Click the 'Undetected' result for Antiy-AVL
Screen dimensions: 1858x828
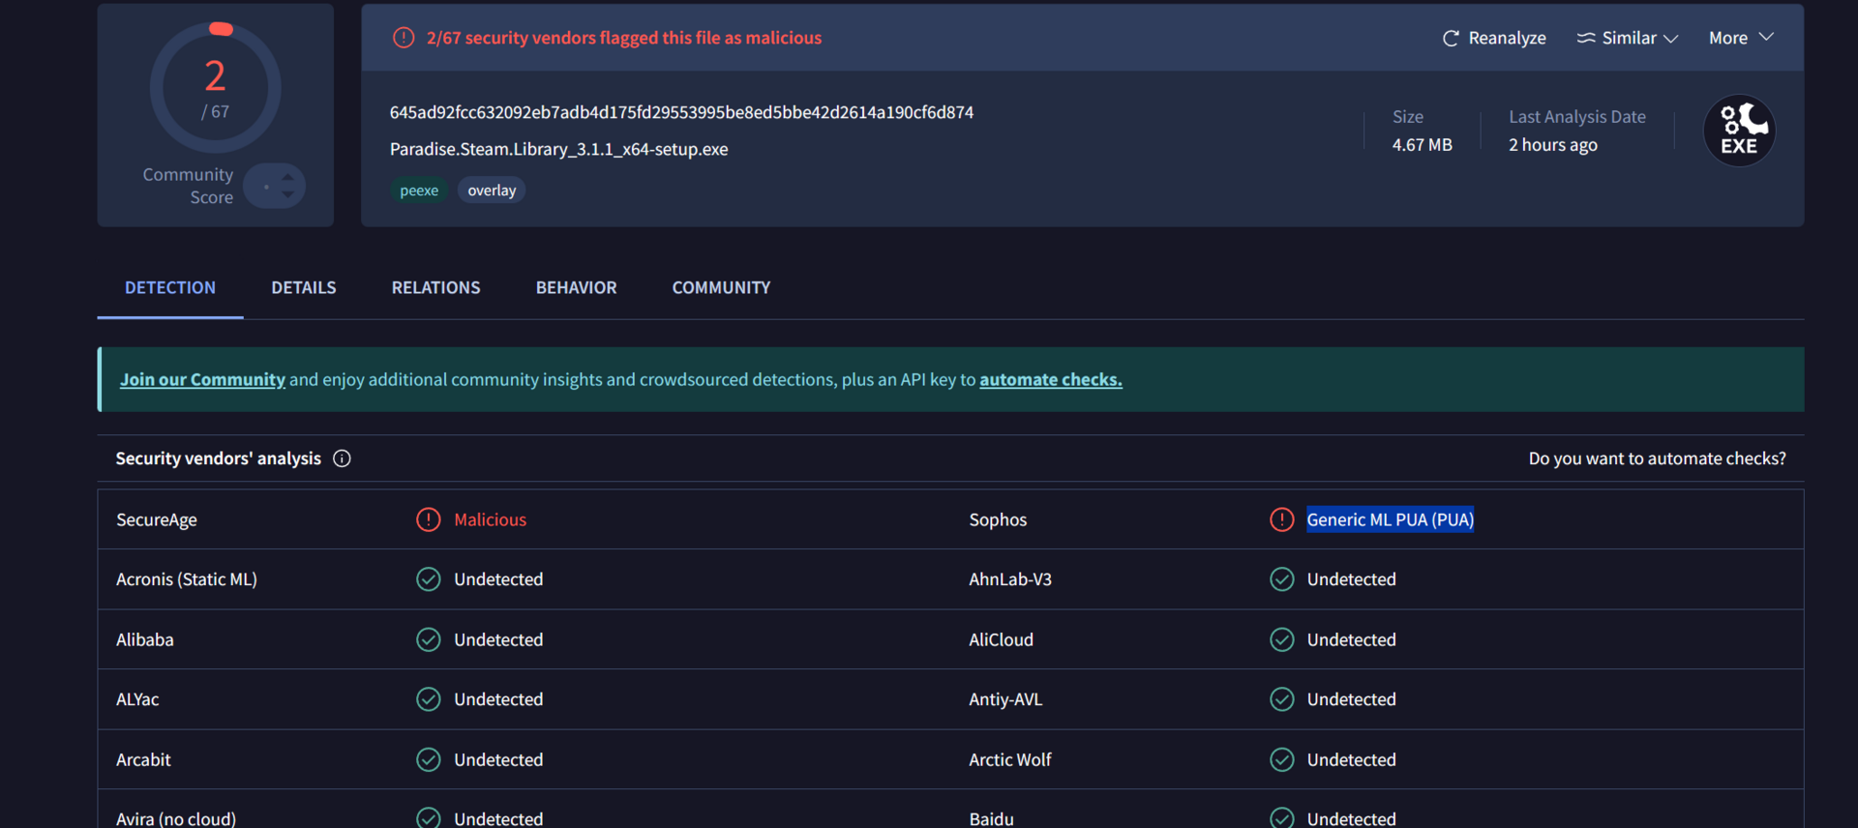1351,699
